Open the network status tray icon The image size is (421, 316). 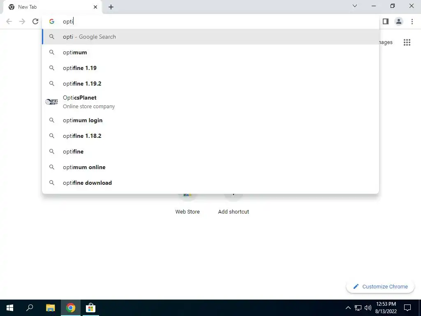[x=358, y=308]
